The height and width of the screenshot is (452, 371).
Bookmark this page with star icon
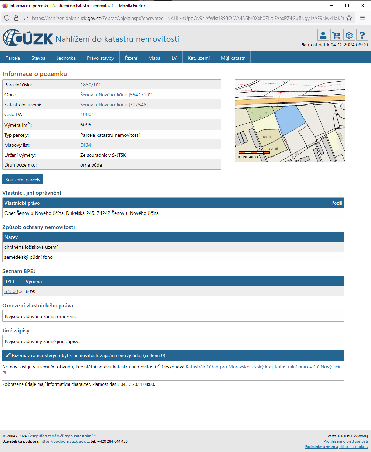349,18
